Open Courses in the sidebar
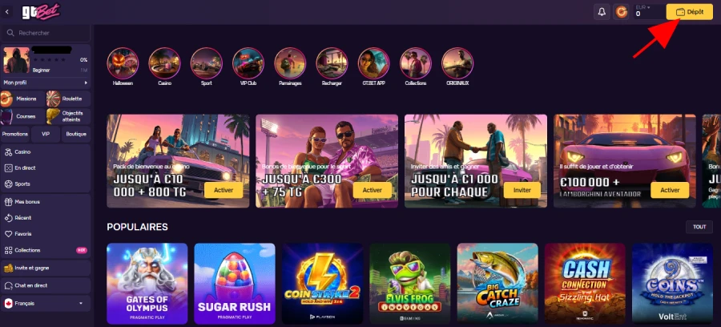This screenshot has height=327, width=721. point(22,116)
